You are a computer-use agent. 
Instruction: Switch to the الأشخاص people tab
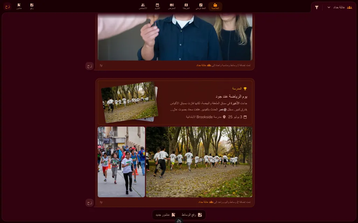click(x=143, y=6)
